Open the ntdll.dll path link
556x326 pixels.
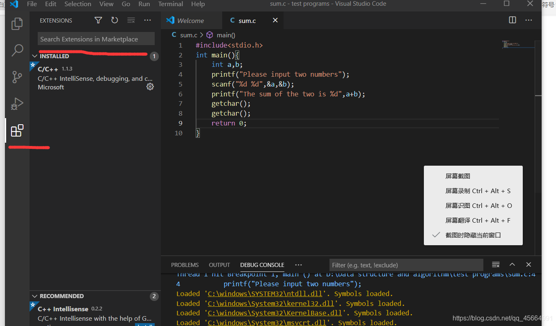point(265,294)
